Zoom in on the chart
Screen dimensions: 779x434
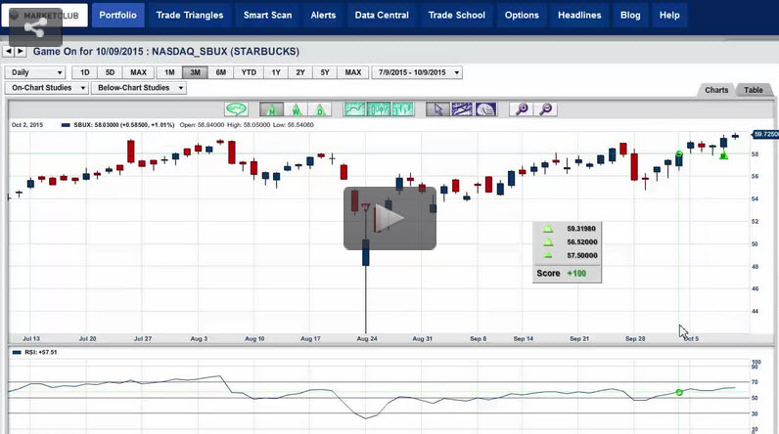click(522, 109)
